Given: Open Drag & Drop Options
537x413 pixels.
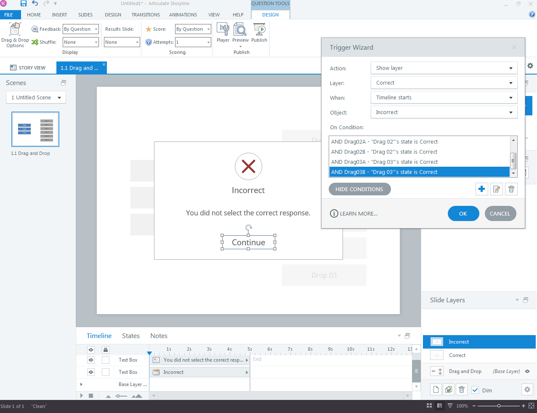Looking at the screenshot, I should [x=15, y=35].
